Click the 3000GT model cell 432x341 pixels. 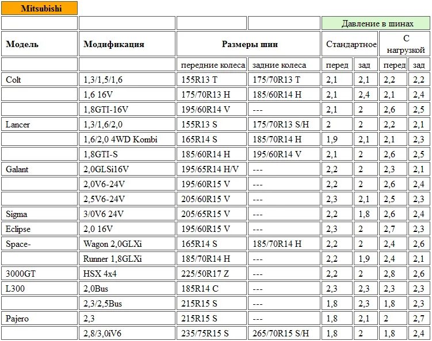pos(39,273)
